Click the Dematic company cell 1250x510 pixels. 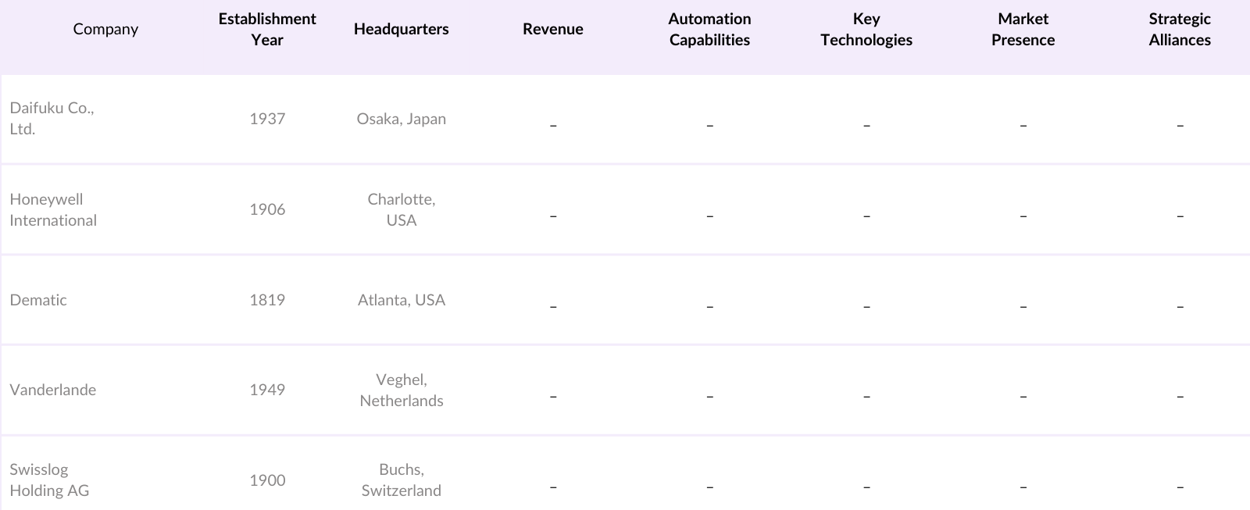[x=38, y=300]
